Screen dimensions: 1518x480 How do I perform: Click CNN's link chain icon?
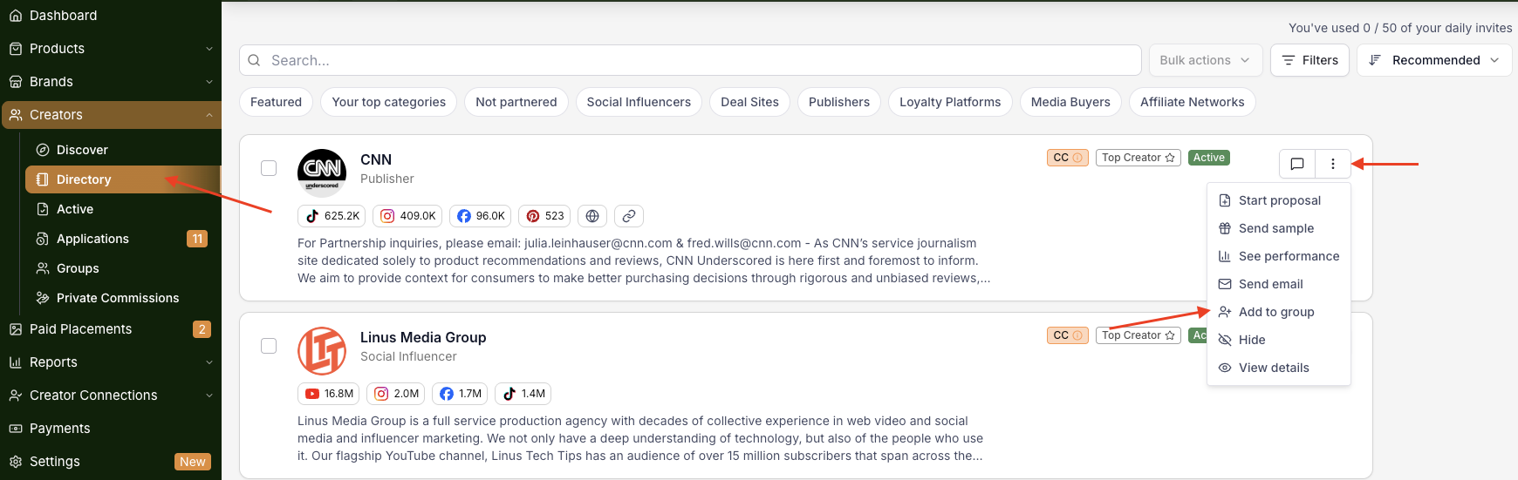(x=628, y=216)
